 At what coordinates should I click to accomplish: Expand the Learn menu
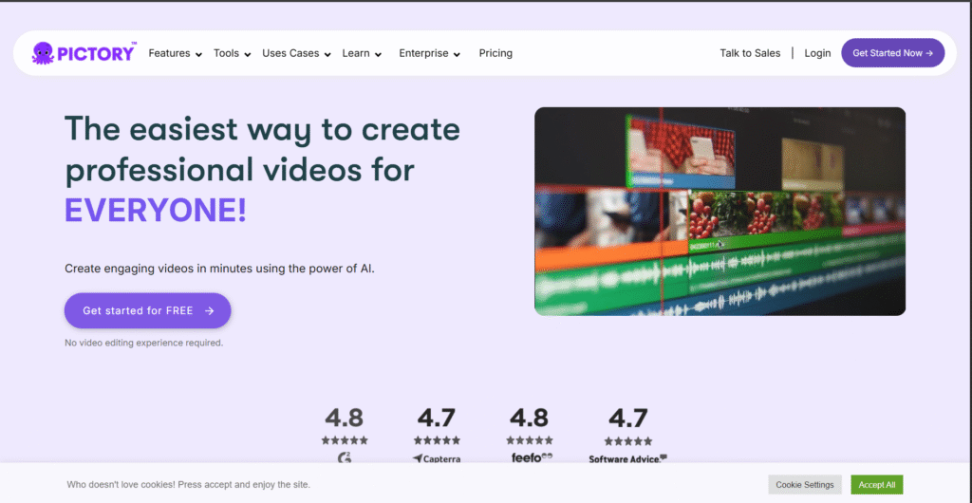[362, 53]
